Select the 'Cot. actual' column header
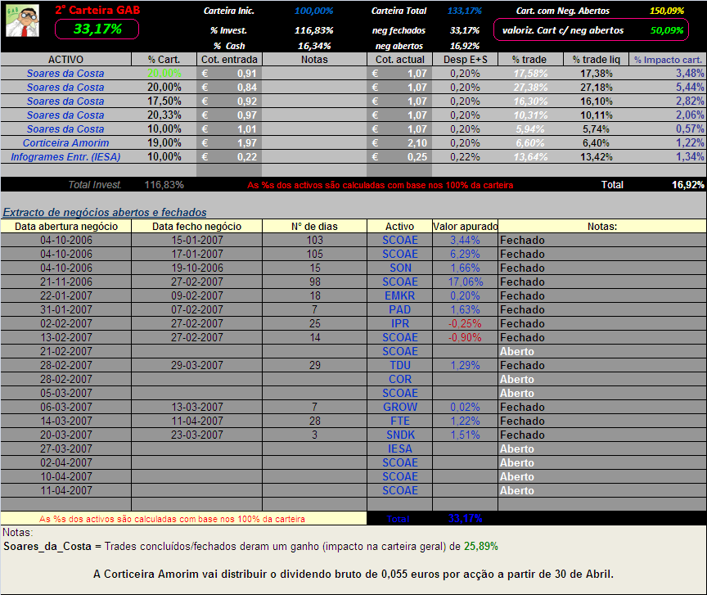 coord(399,60)
